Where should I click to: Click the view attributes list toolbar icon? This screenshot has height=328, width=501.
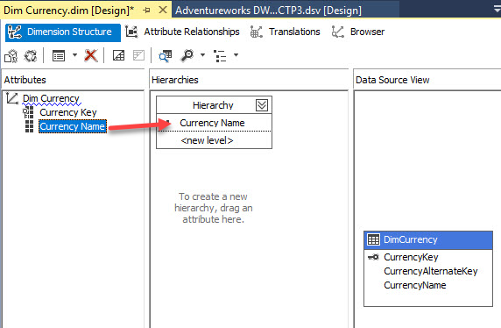click(x=59, y=55)
